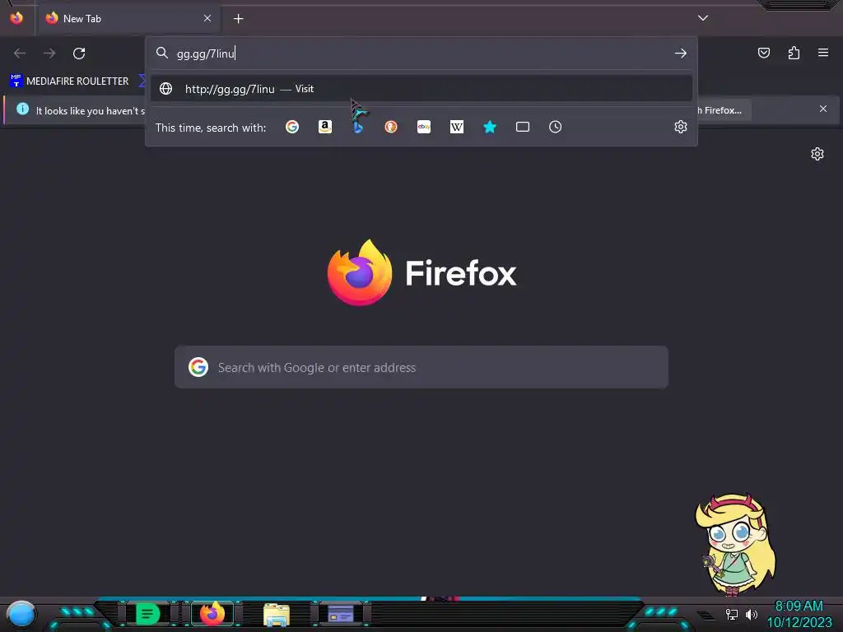Go forward one page

(49, 53)
